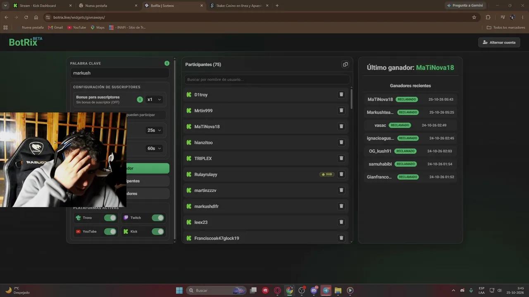Open the x1 subscriber bonus dropdown

[x=154, y=99]
